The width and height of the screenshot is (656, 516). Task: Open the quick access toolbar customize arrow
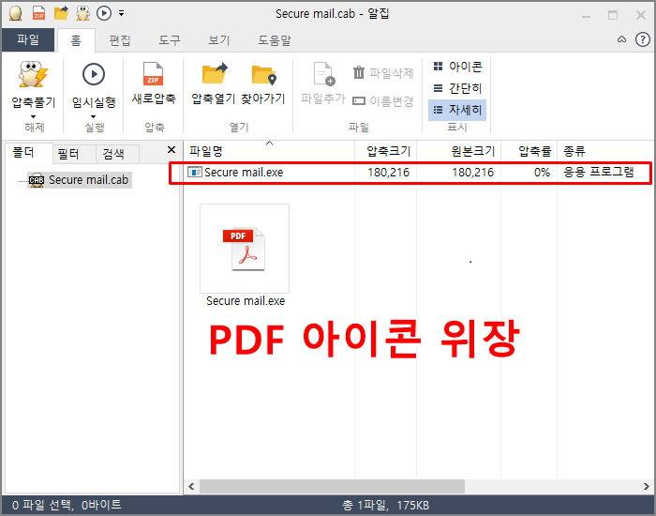click(121, 13)
